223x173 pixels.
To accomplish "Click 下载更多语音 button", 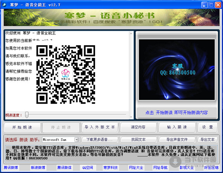I will tap(100, 140).
